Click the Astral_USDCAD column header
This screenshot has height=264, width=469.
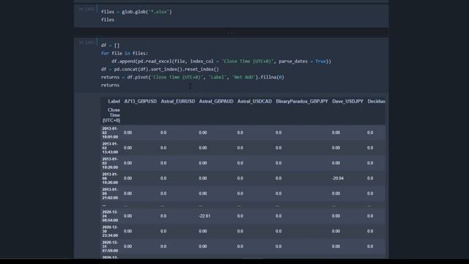254,101
